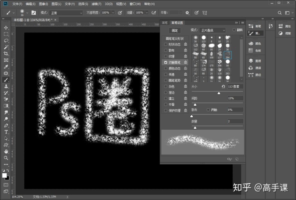Select the Eraser tool

[x=6, y=99]
